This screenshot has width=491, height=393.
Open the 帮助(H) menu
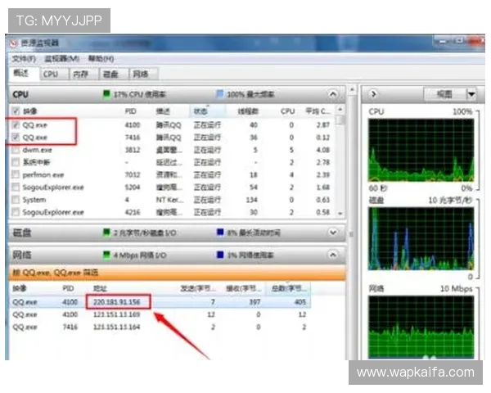coord(101,59)
